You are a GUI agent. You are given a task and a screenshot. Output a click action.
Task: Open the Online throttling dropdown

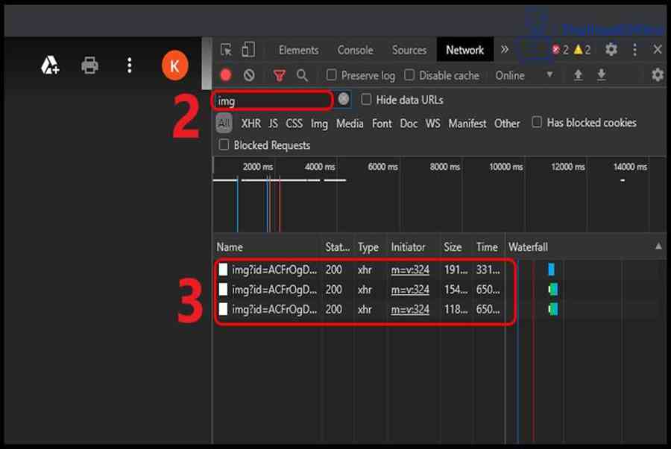click(x=524, y=75)
